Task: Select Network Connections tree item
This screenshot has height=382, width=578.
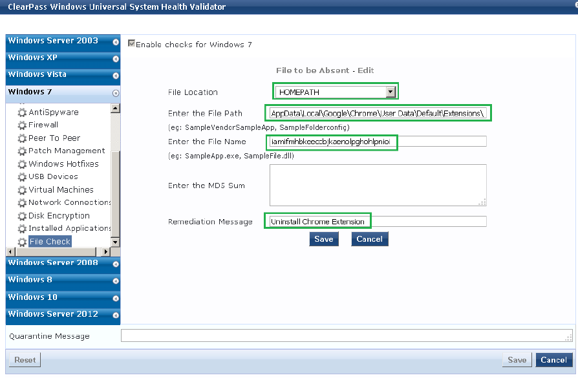Action: tap(69, 202)
